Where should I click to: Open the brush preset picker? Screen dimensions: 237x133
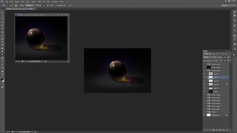tap(10, 6)
